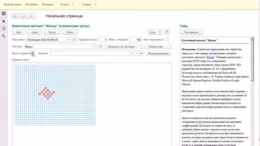Enable the Авто перезапуск checkbox

click(x=167, y=39)
